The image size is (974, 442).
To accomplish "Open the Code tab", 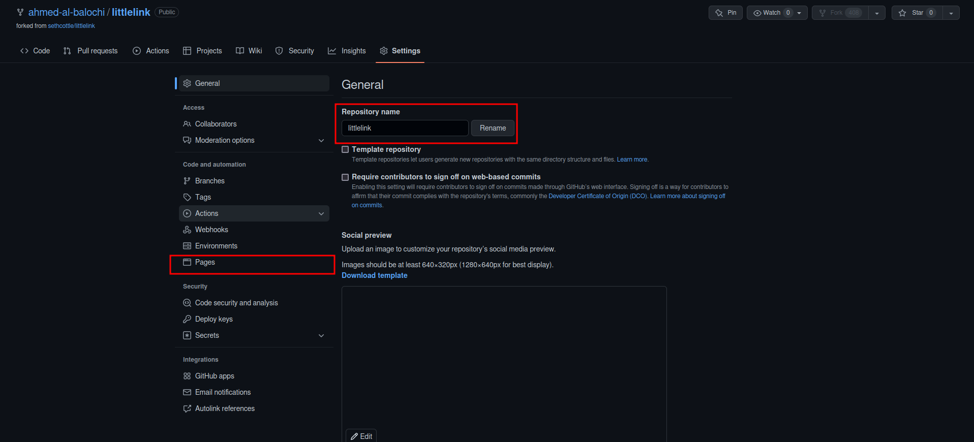I will pyautogui.click(x=35, y=51).
